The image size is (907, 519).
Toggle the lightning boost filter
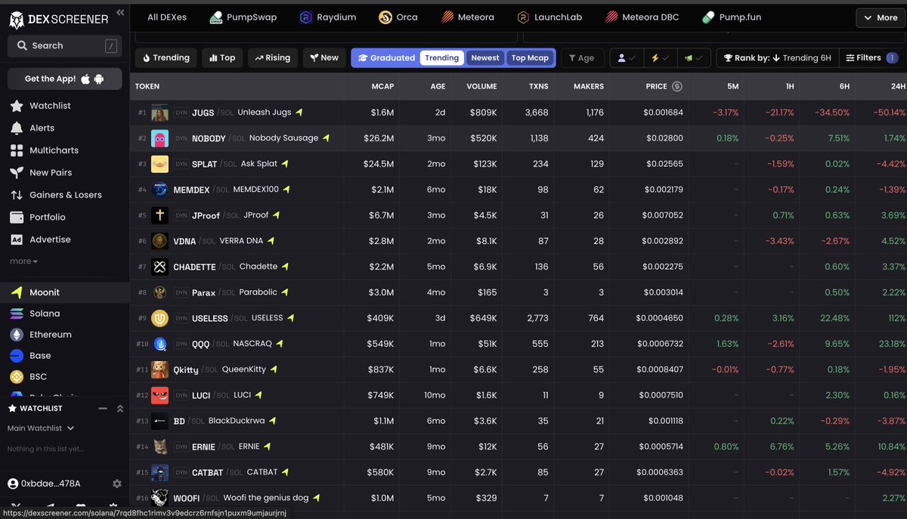point(659,57)
